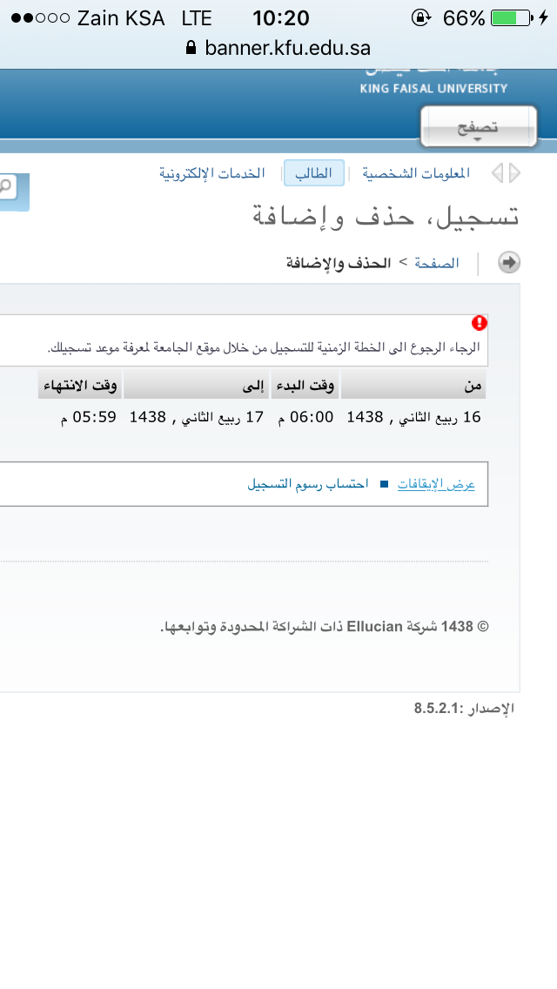Click احتساب رسوم التسجيل link

(x=308, y=484)
